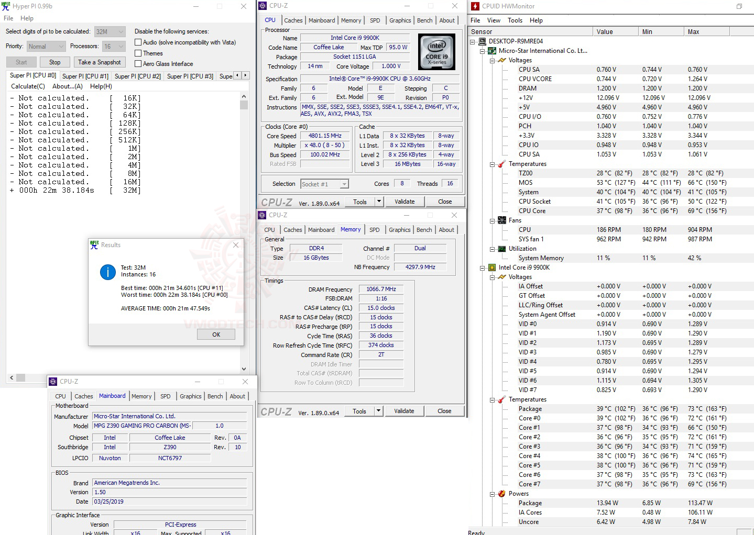754x535 pixels.
Task: Collapse the Micro-Star International tree node
Action: point(482,51)
